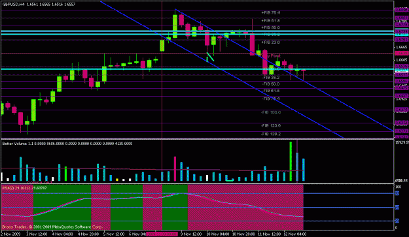Screen dimensions: 409x237
Task: Click the 10 Nov 20:00 time label
Action: 243,234
